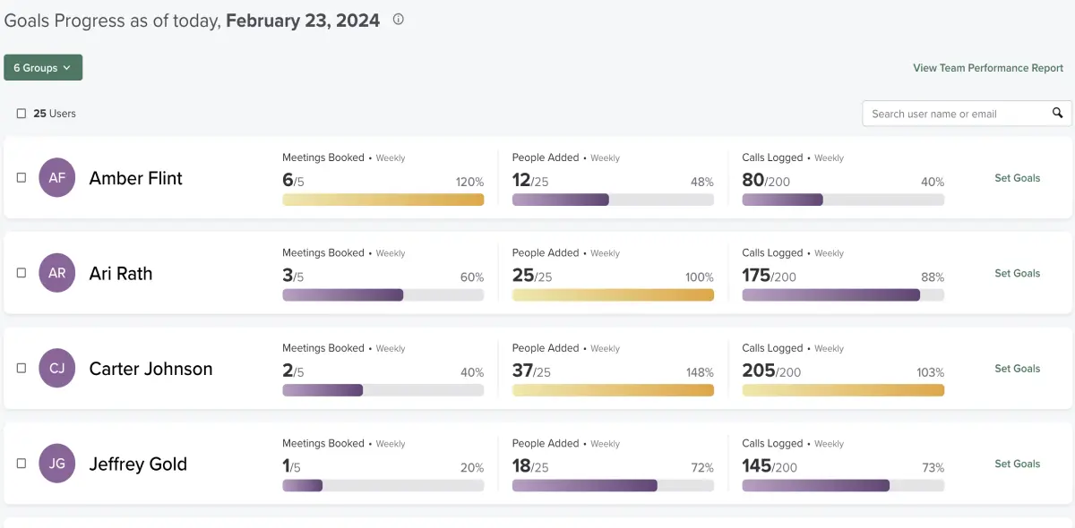The width and height of the screenshot is (1075, 528).
Task: Click Amber Flint's AF avatar
Action: point(57,178)
